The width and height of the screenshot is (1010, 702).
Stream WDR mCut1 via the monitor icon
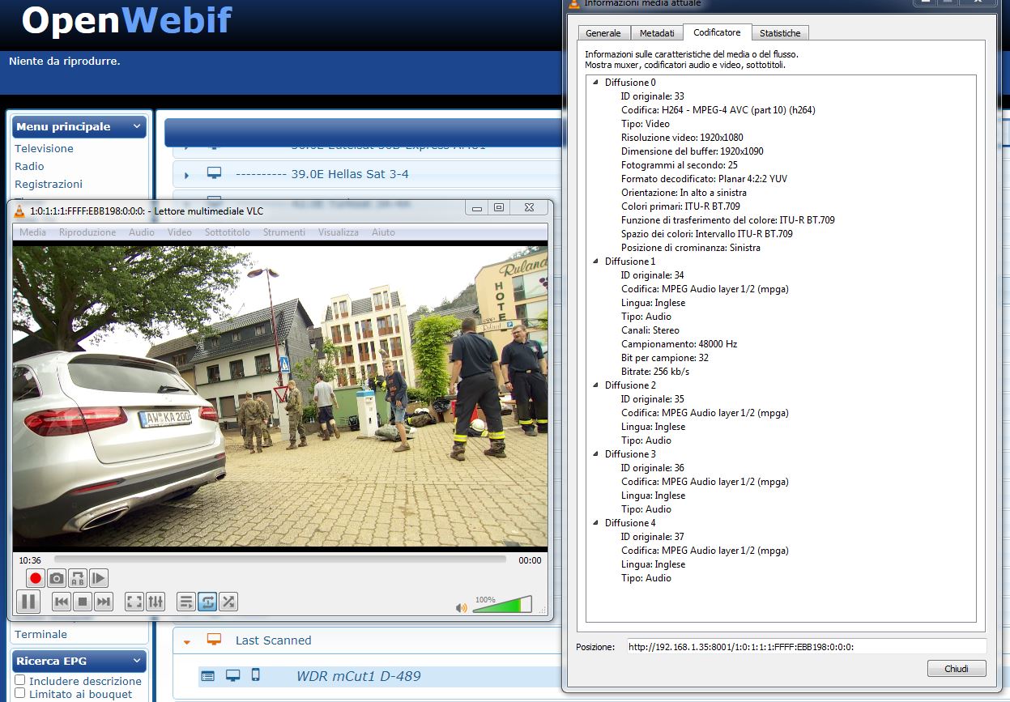pos(232,675)
